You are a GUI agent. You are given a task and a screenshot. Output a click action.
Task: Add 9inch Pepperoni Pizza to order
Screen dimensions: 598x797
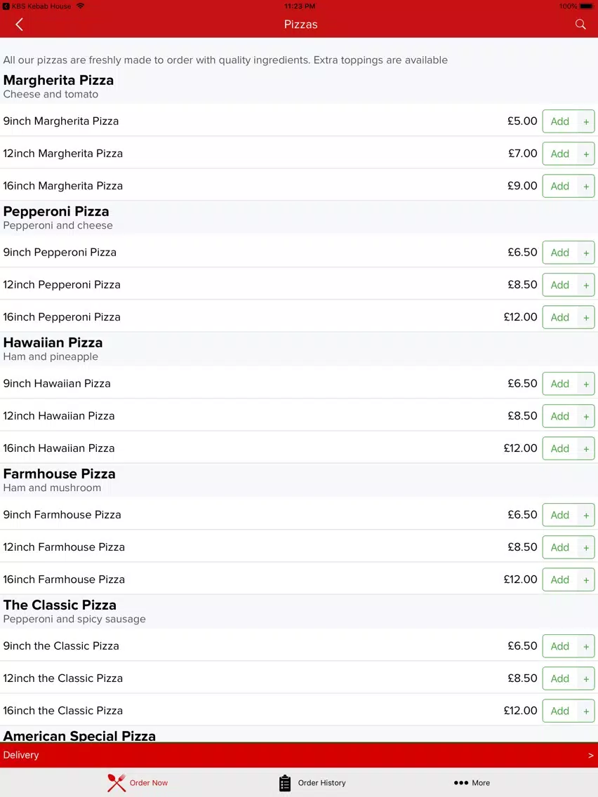560,253
